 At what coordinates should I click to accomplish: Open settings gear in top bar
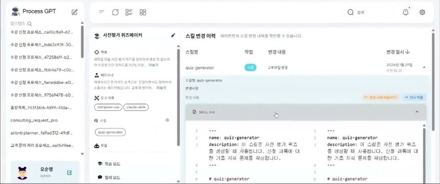pos(422,12)
